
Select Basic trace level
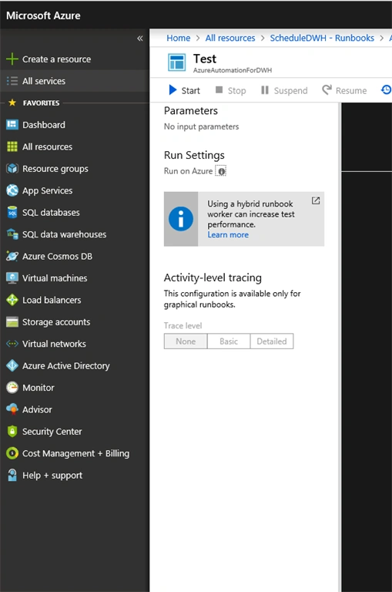(229, 341)
